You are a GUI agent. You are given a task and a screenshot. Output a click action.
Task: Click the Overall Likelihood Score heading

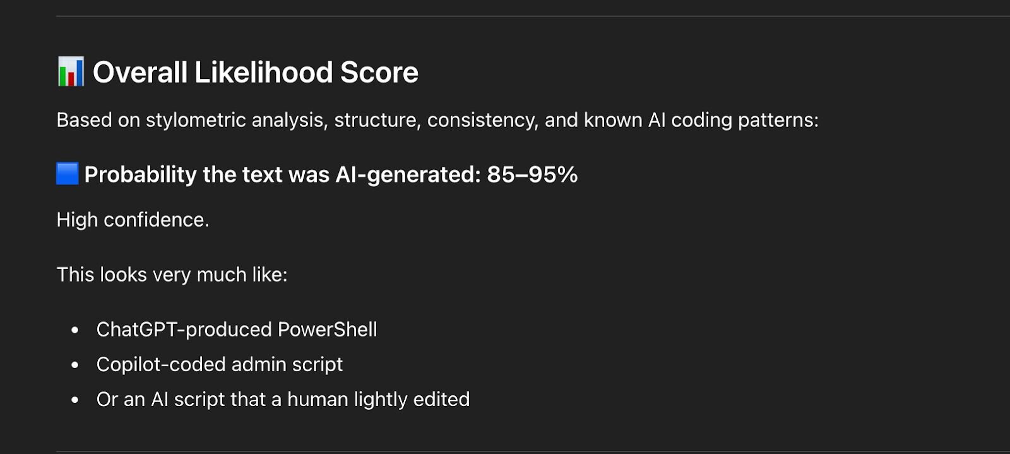coord(255,72)
